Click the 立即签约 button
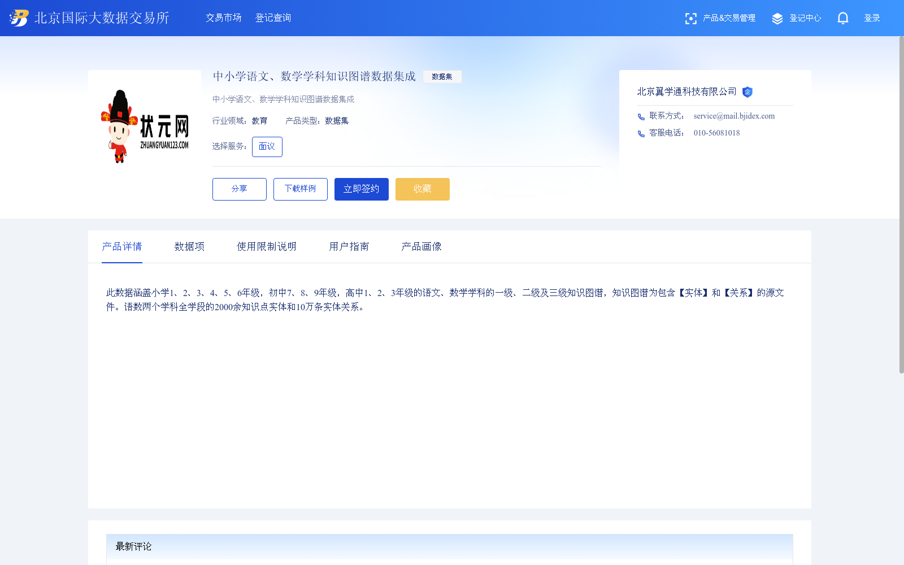 361,189
